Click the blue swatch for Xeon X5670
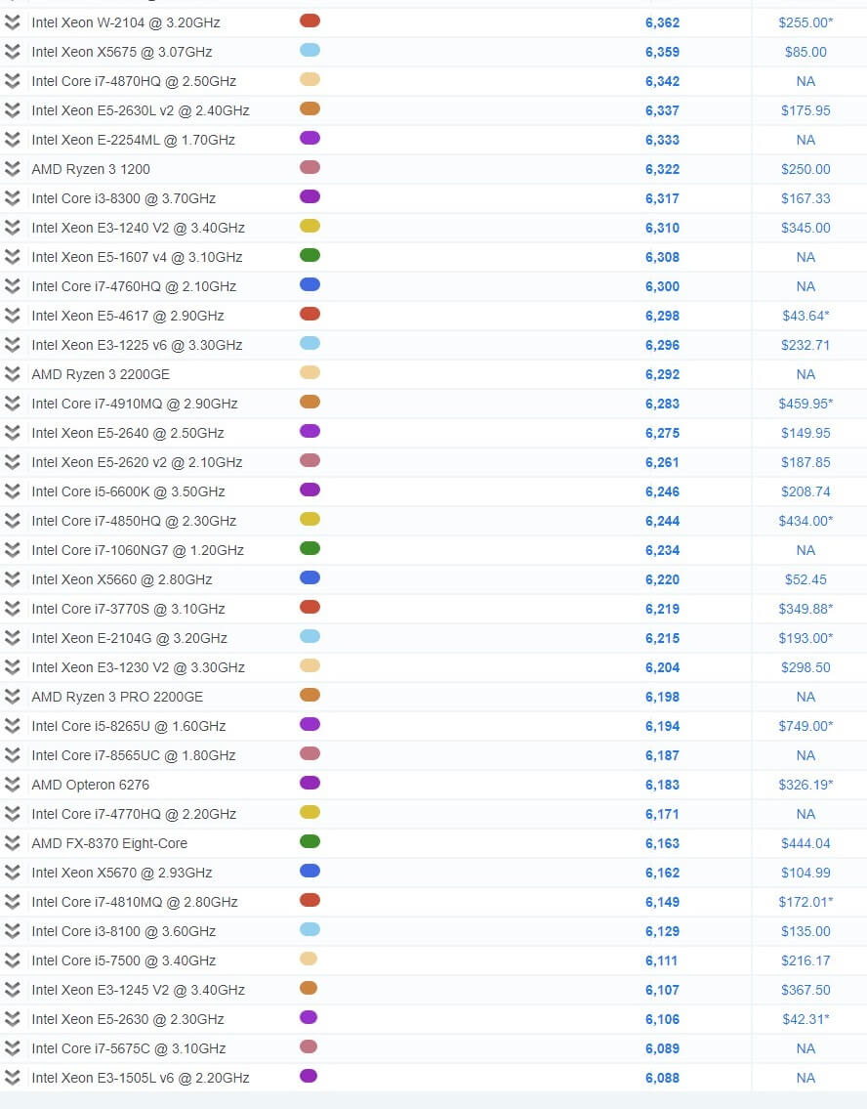Viewport: 867px width, 1109px height. pos(310,871)
